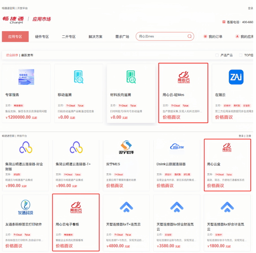Screen dimensions: 256x253
Task: Enable the 严选产品 checkbox
Action: tap(217, 55)
